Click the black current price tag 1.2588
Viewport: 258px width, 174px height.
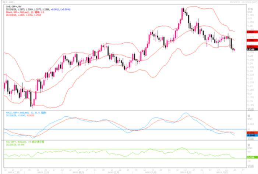tap(252, 49)
